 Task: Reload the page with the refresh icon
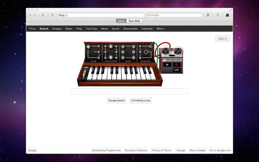point(43,15)
